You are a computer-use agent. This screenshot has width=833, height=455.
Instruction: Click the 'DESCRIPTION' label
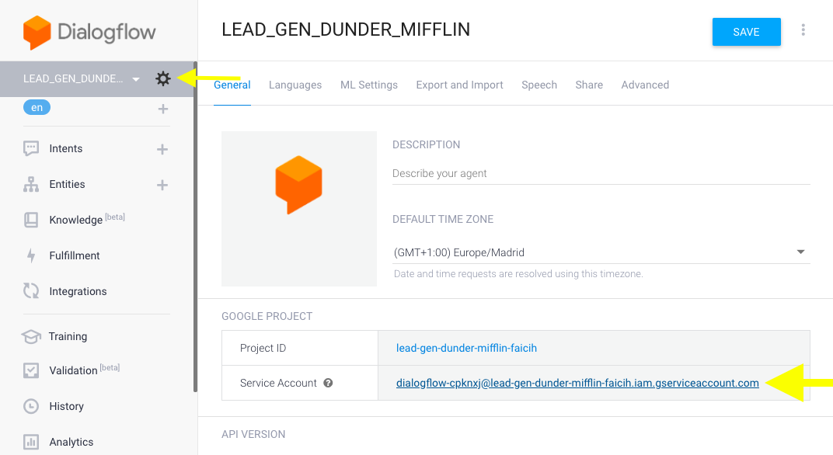[x=426, y=145]
